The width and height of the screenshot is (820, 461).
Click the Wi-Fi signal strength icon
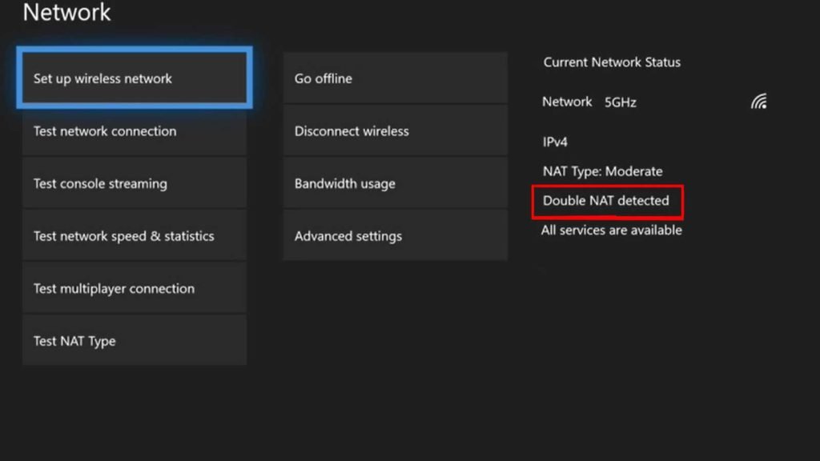pos(759,102)
